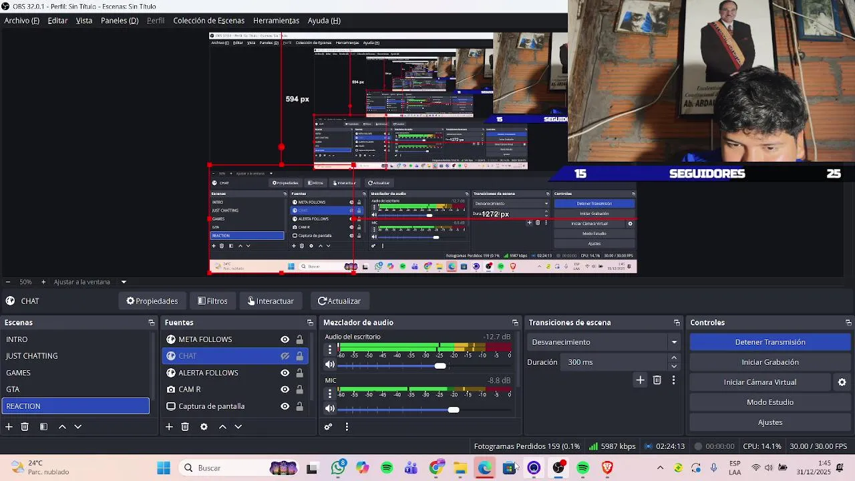
Task: Undock the Mezclador de audio panel
Action: click(515, 323)
